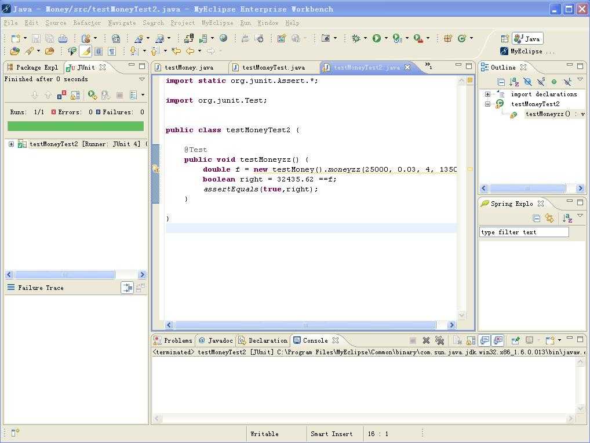Toggle Block Selection Mode button

point(99,51)
